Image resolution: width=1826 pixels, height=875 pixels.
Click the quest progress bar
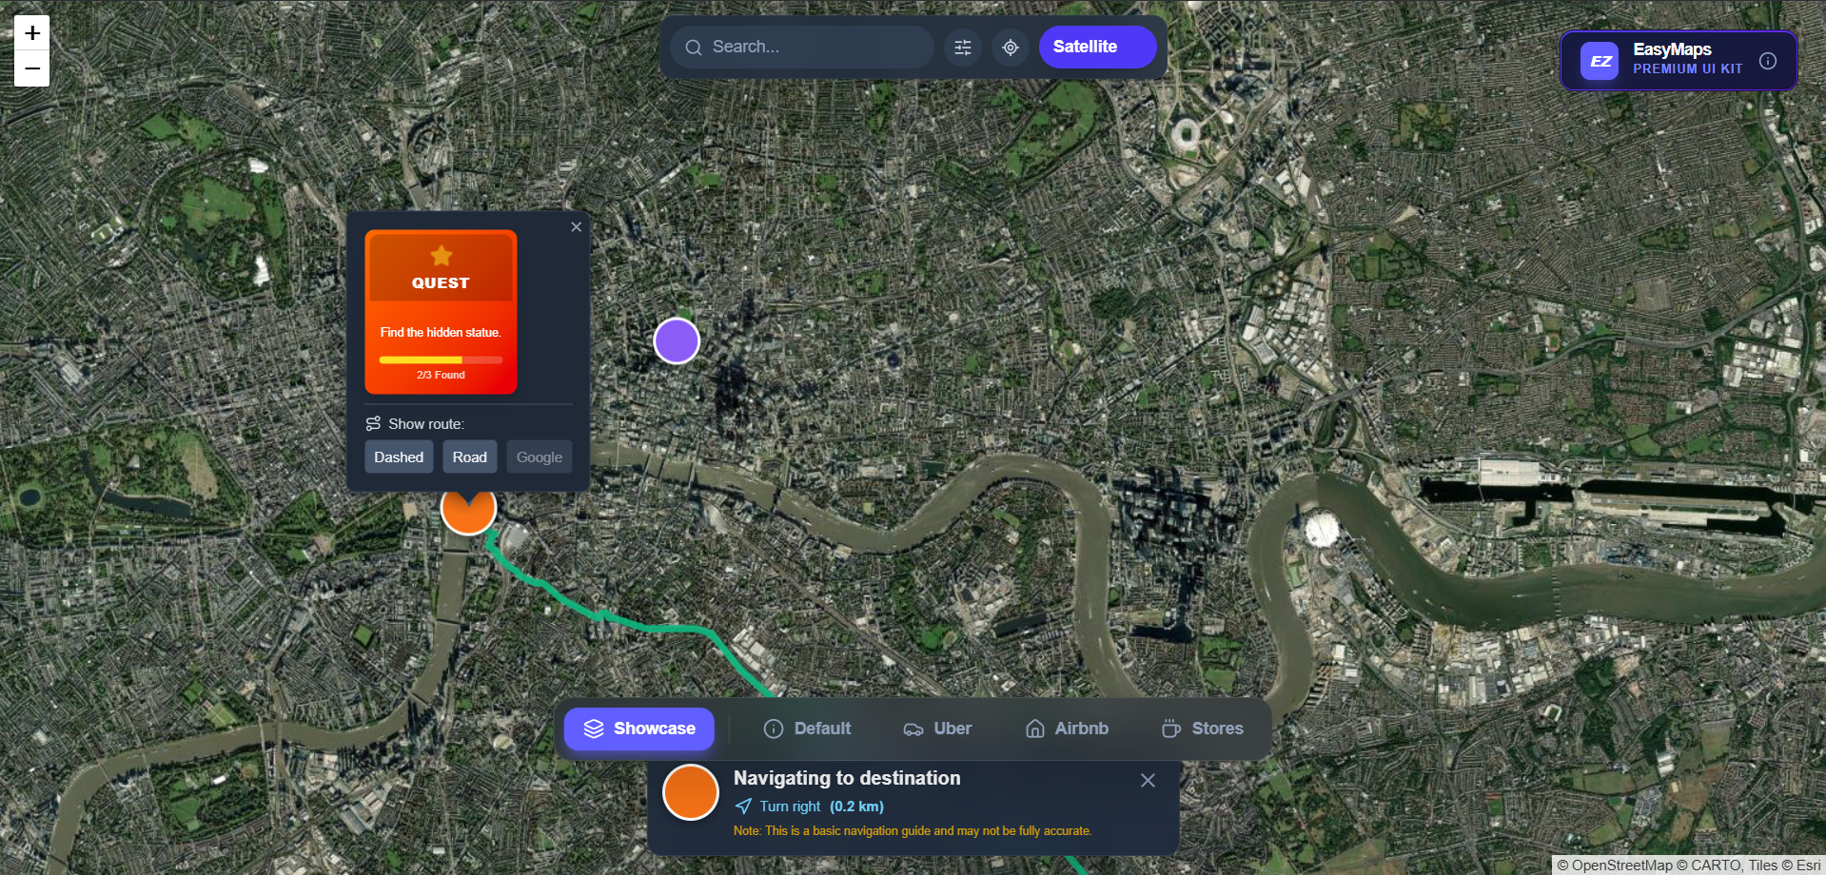pyautogui.click(x=441, y=360)
